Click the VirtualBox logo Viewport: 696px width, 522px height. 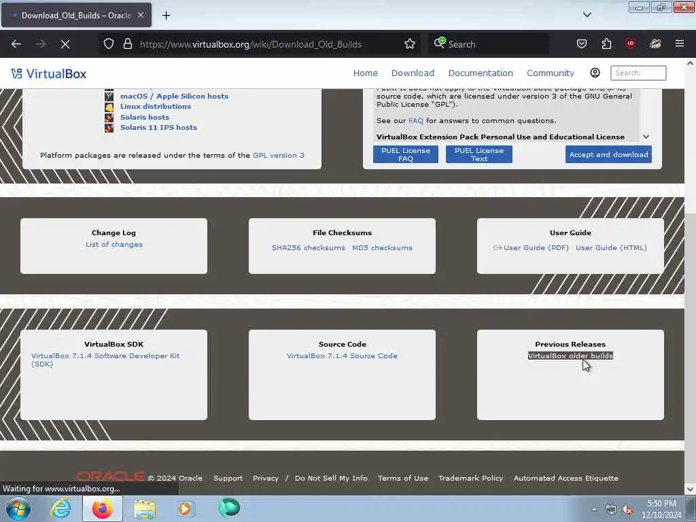pyautogui.click(x=49, y=73)
